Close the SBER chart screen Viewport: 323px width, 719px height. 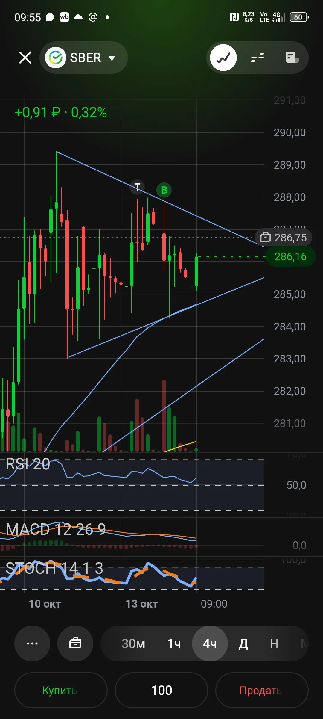click(x=25, y=58)
